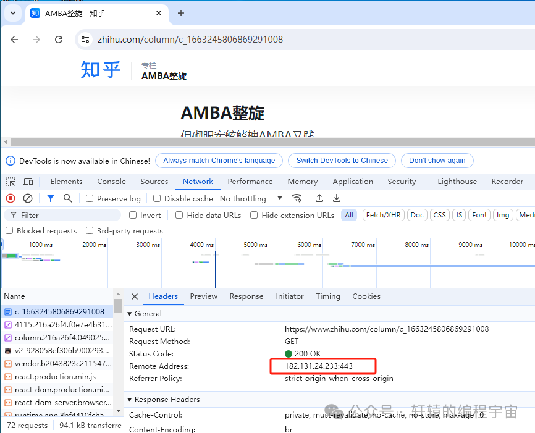Export HAR file with download icon
The height and width of the screenshot is (433, 535).
tap(337, 198)
